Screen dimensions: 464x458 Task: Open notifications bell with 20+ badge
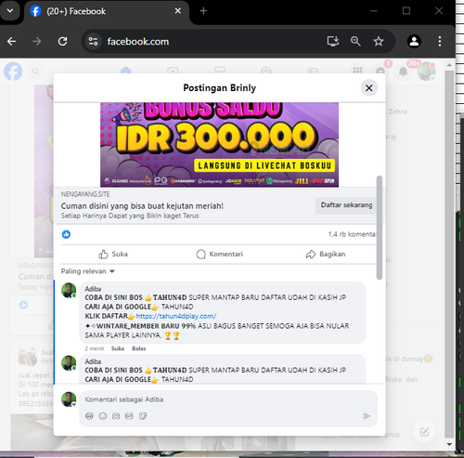404,72
